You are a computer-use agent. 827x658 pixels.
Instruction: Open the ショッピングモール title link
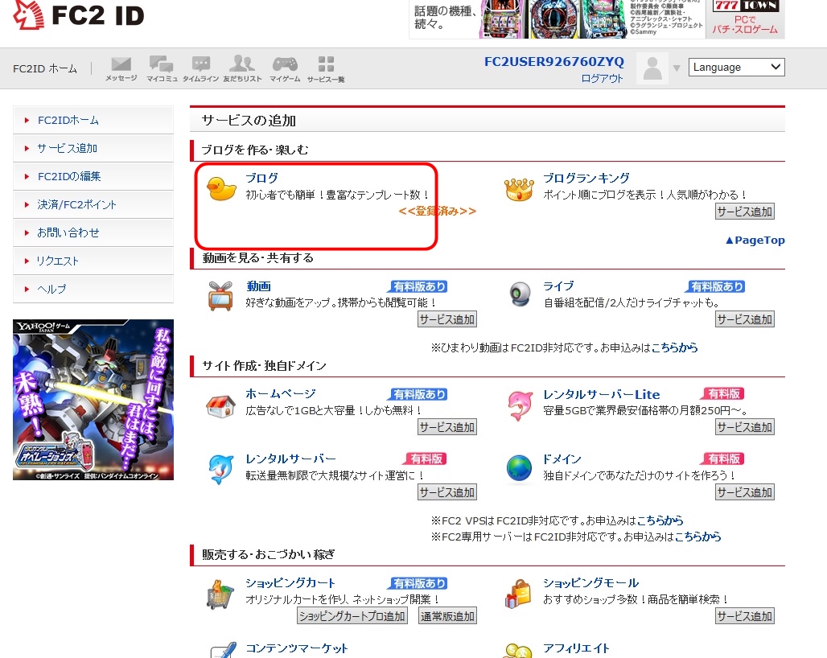coord(590,583)
